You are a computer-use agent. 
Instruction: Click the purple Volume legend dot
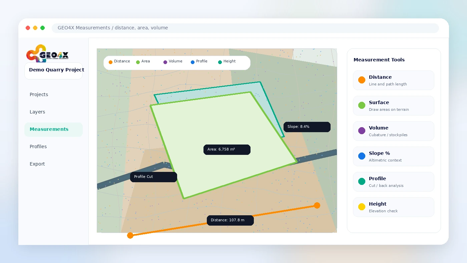(165, 62)
